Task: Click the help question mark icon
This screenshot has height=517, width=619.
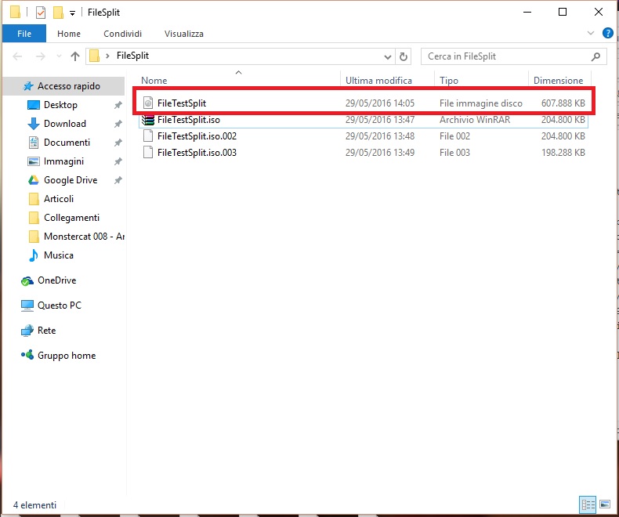Action: point(607,34)
